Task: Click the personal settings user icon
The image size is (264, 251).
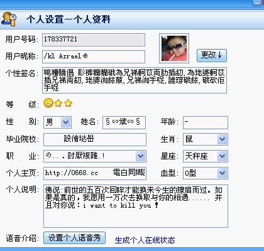Action: coord(9,19)
